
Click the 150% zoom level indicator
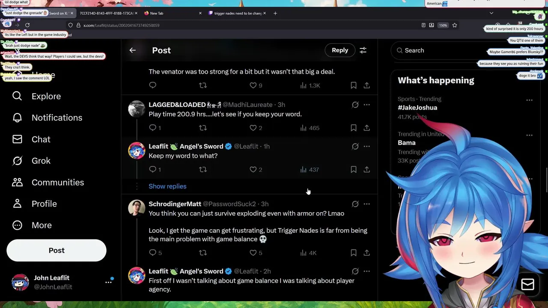[443, 25]
